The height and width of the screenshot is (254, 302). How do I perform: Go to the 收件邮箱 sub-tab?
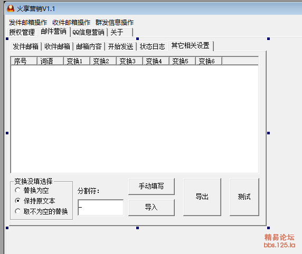click(x=57, y=46)
